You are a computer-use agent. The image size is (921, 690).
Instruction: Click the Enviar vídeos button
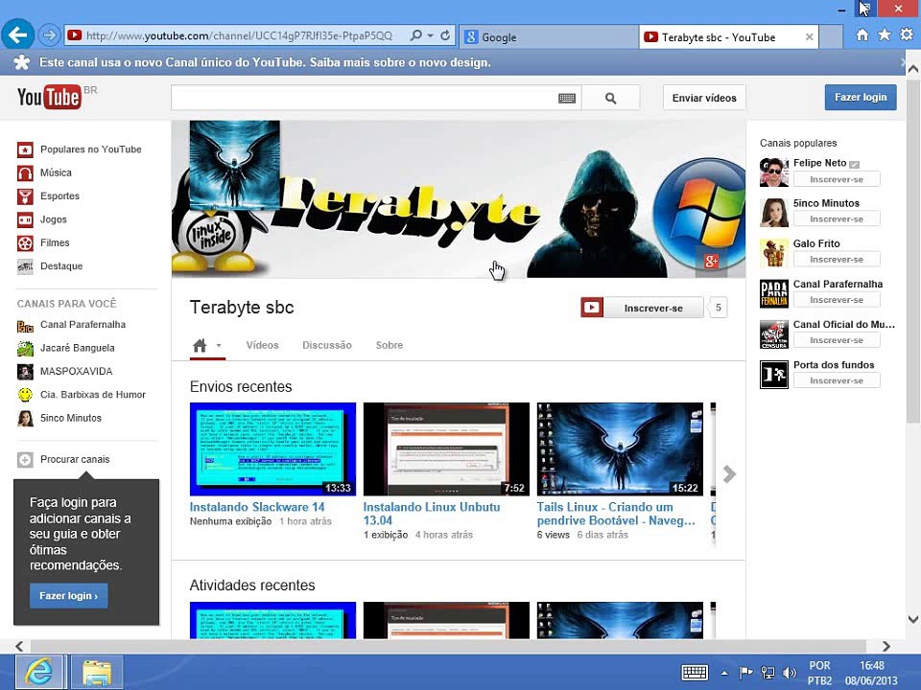click(704, 98)
